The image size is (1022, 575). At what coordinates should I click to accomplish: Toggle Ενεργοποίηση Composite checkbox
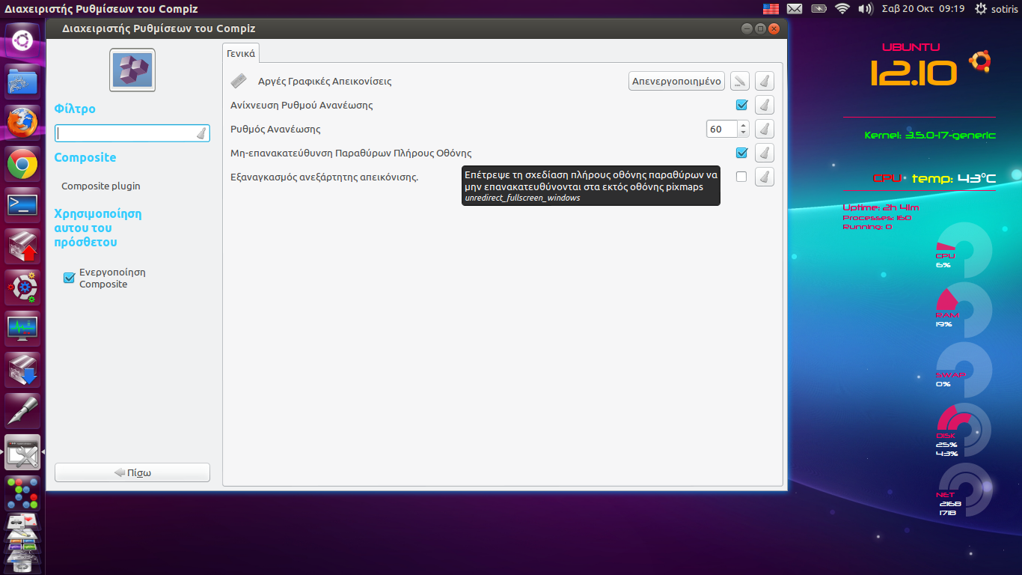(x=69, y=278)
